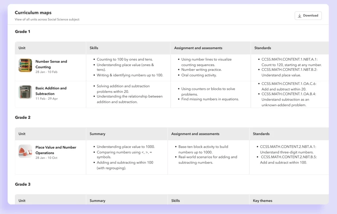Select the Grade 1 section heading
The height and width of the screenshot is (214, 337).
[x=22, y=32]
